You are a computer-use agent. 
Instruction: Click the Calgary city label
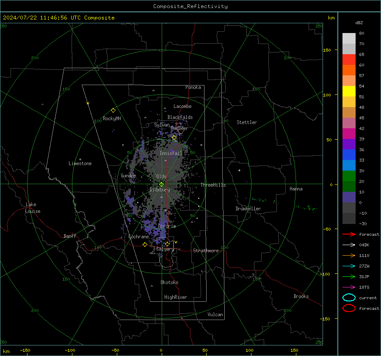coord(165,249)
